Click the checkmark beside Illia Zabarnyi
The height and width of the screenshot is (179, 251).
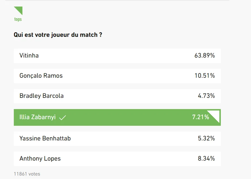(x=62, y=117)
